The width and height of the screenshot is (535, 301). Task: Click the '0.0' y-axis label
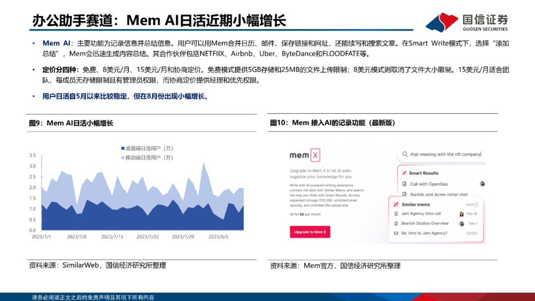click(x=32, y=230)
